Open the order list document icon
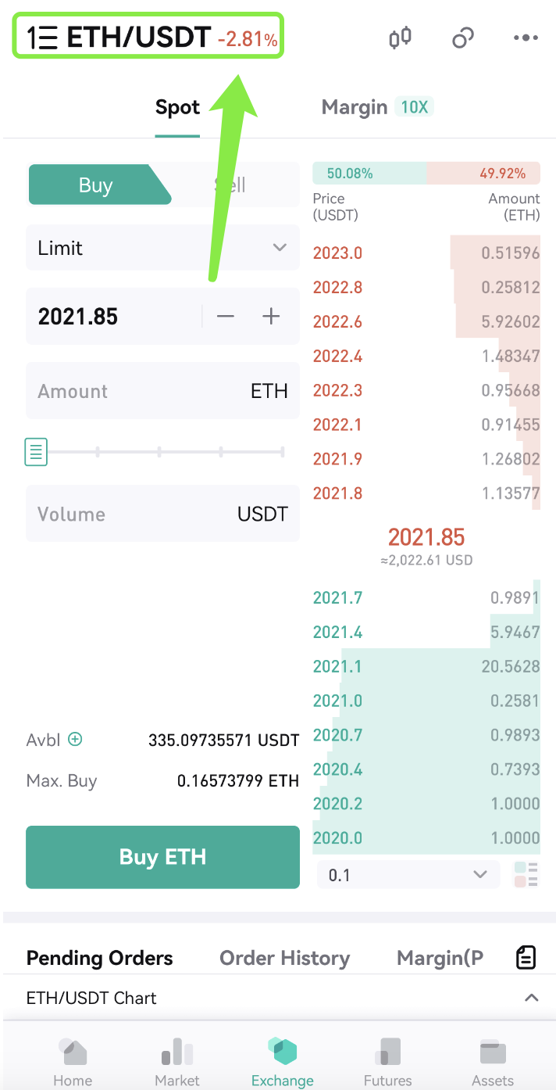 point(526,957)
